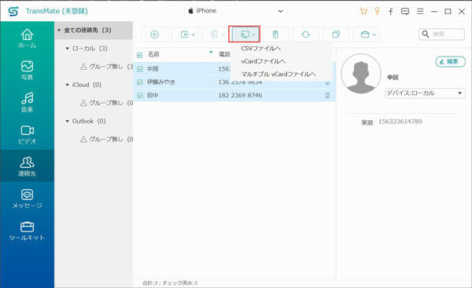Viewport: 472px width, 288px height.
Task: Toggle the select-all checkbox beside 名前
Action: coord(139,55)
